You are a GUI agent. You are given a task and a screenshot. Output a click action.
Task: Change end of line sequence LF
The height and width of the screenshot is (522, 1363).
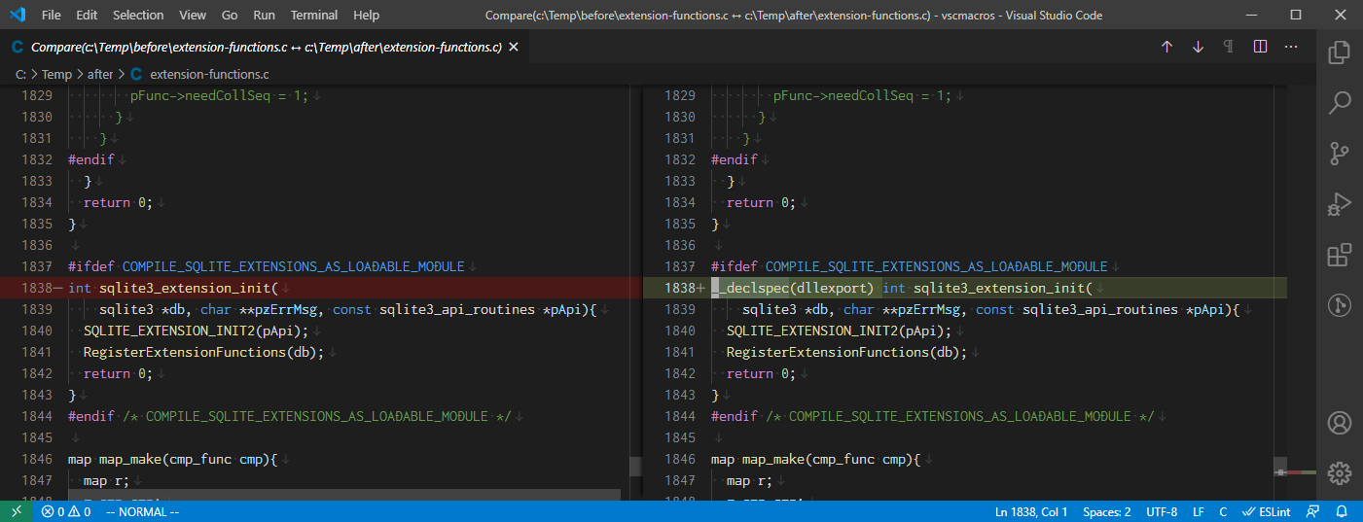tap(1199, 511)
